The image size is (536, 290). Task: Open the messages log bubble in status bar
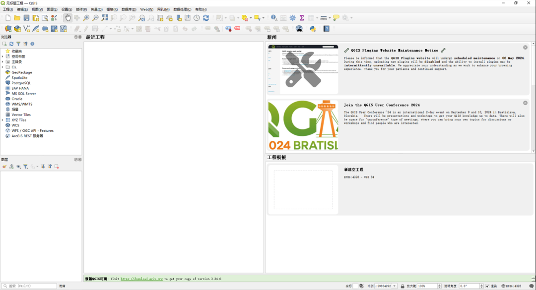pos(531,286)
